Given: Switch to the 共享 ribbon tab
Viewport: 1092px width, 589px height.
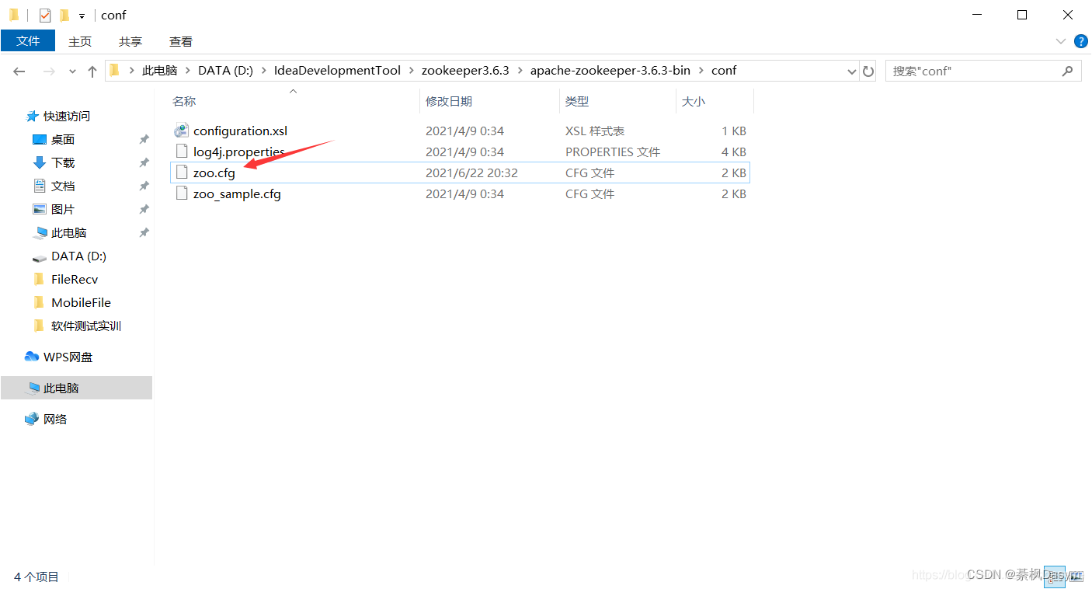Looking at the screenshot, I should pos(130,41).
